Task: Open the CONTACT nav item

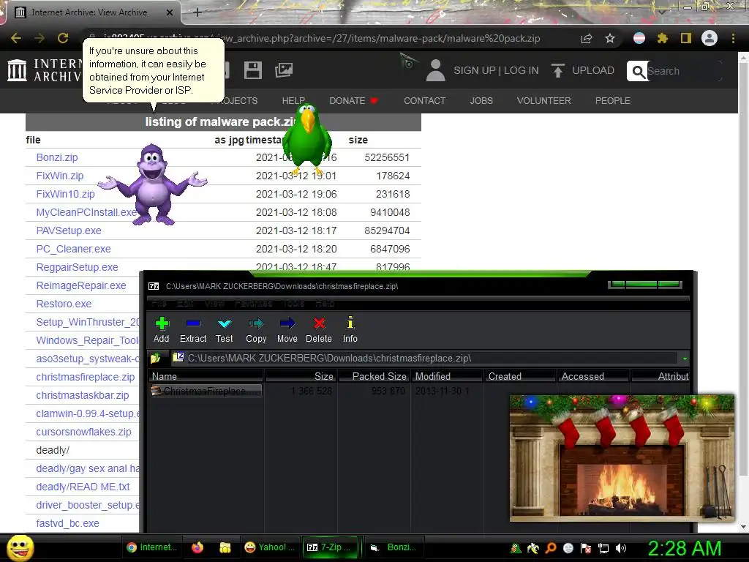Action: point(425,101)
